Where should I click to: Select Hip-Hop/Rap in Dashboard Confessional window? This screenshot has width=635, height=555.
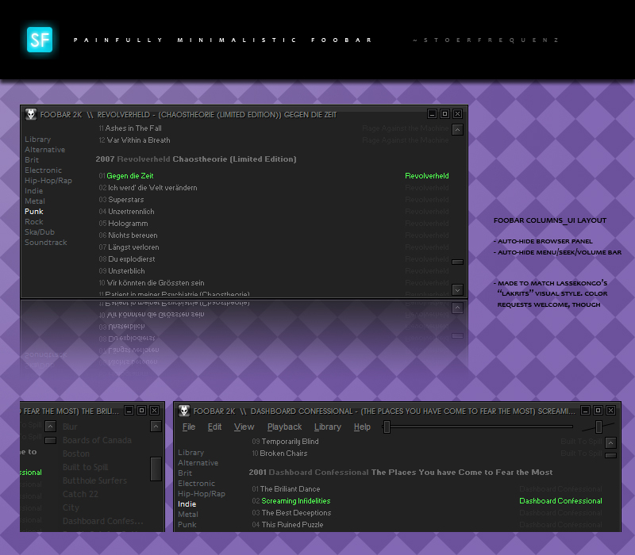[202, 493]
